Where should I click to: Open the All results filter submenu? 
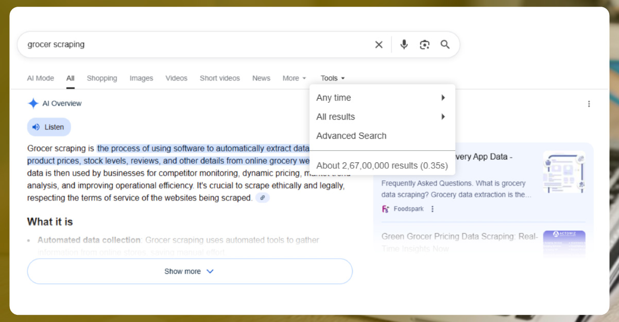click(x=381, y=117)
